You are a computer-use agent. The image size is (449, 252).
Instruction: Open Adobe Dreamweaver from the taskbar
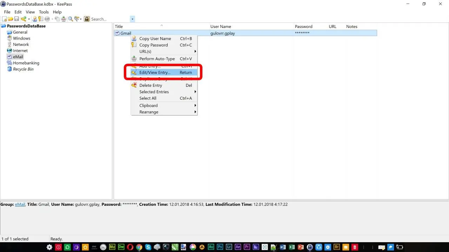tap(121, 247)
